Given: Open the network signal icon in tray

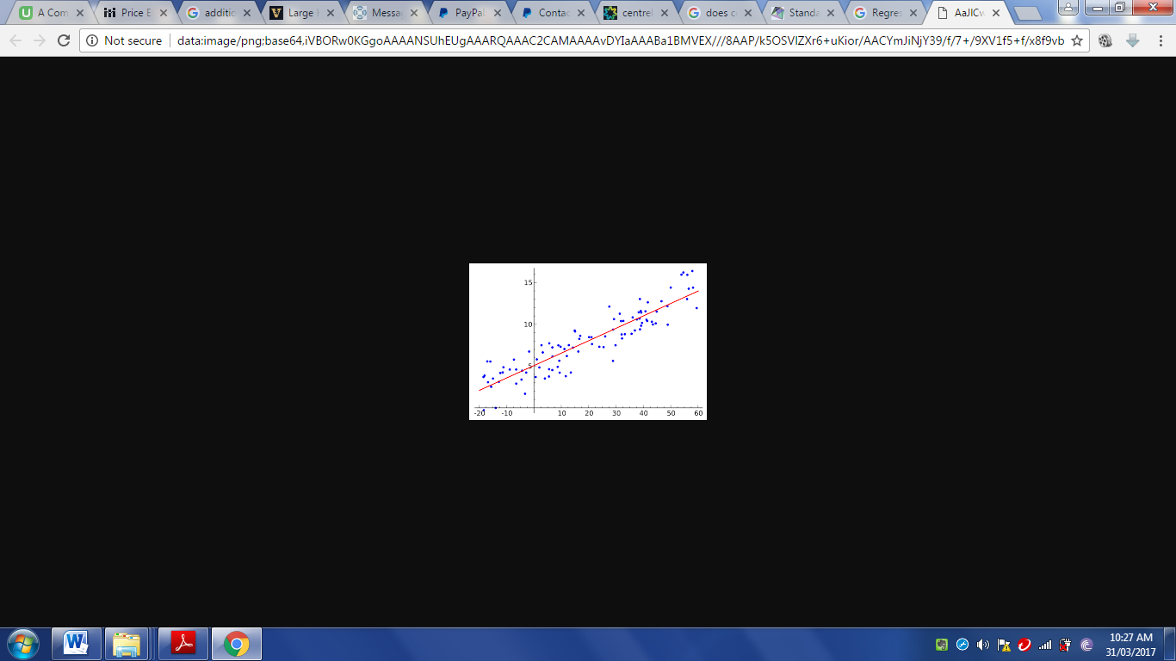Looking at the screenshot, I should pyautogui.click(x=1045, y=645).
